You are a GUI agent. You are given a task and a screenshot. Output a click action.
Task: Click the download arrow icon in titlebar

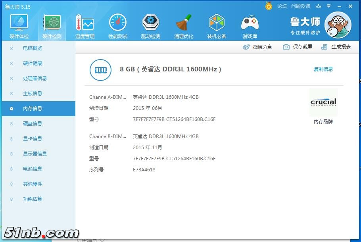click(319, 6)
